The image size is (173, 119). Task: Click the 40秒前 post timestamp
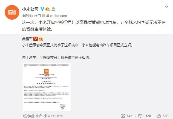coord(28,16)
